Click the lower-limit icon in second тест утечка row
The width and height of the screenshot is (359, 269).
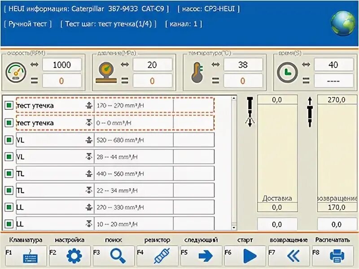[89, 123]
